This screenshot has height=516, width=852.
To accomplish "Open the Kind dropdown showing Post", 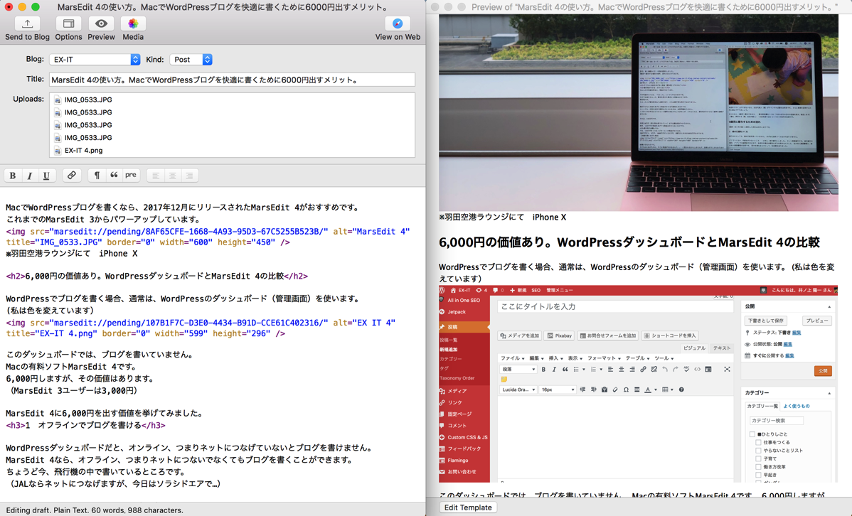I will (191, 60).
